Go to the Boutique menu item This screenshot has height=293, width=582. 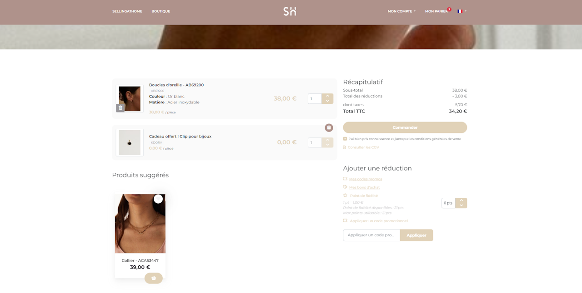click(161, 11)
